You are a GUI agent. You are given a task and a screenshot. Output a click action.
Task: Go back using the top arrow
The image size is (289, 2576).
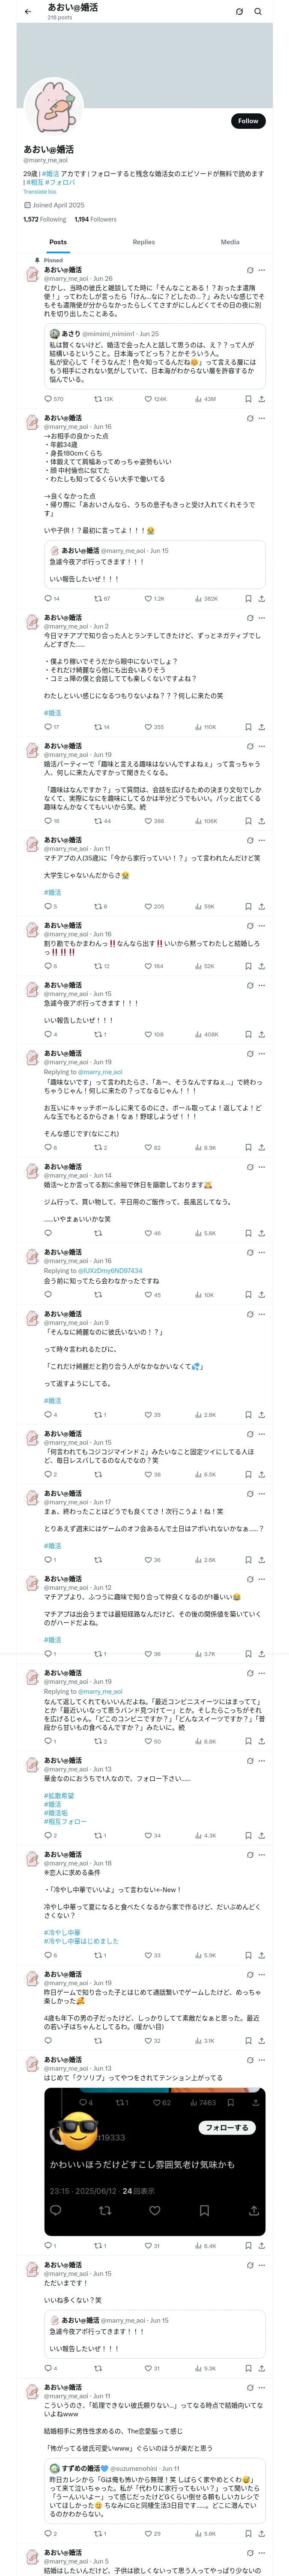coord(28,11)
